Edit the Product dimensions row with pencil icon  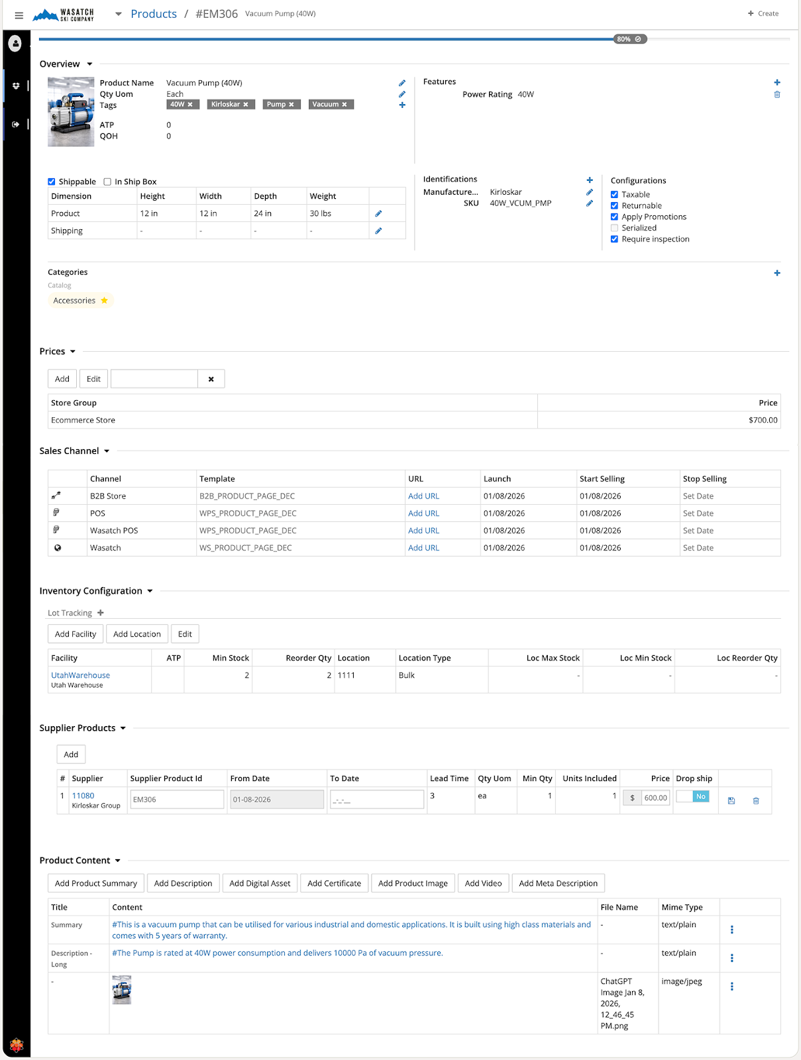(x=378, y=214)
